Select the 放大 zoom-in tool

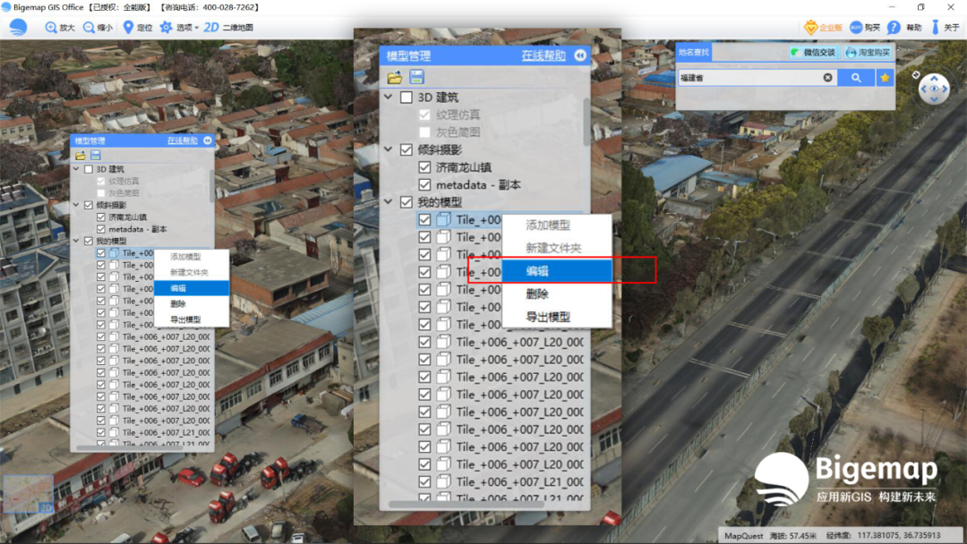click(60, 28)
